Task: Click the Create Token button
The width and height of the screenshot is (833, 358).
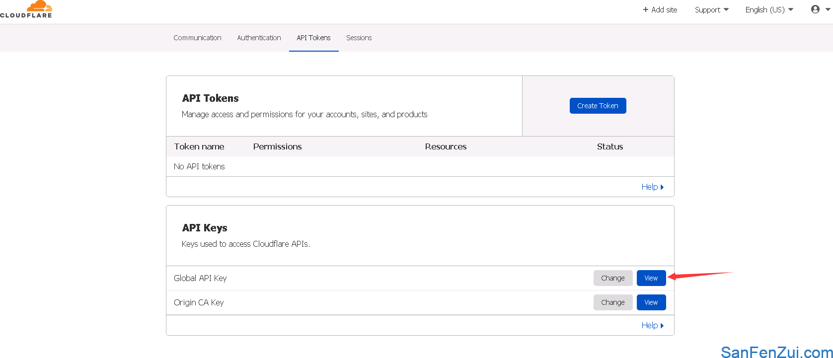Action: tap(598, 106)
